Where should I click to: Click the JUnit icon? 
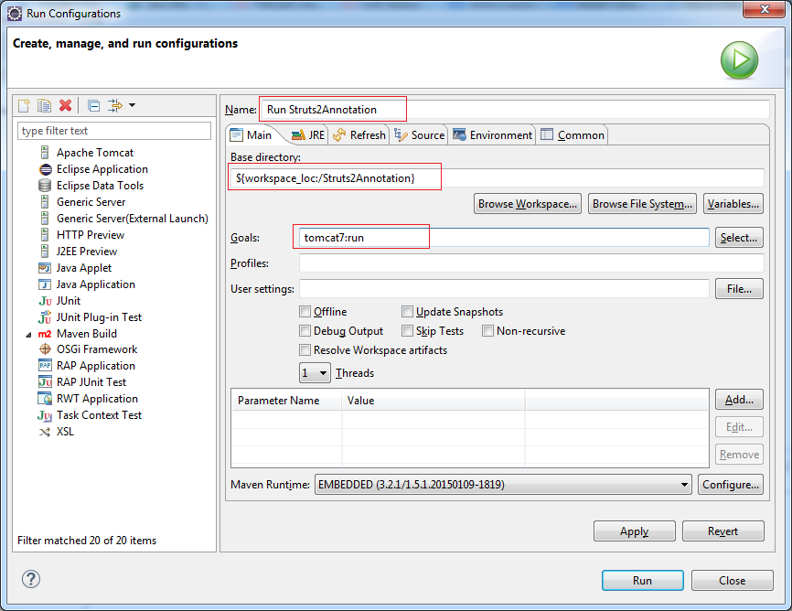coord(45,301)
